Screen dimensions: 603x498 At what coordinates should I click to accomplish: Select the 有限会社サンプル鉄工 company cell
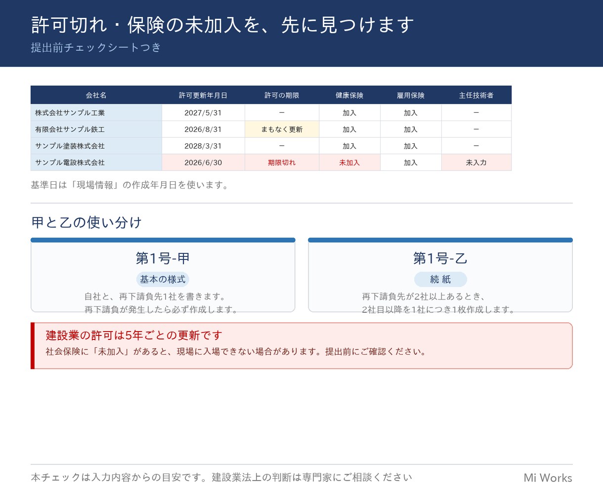click(96, 129)
